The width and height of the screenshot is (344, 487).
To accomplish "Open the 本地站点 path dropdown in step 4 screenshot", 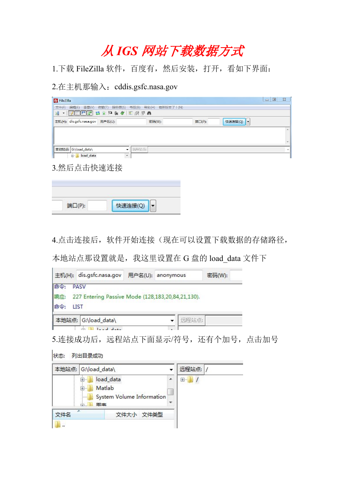I will [x=172, y=320].
